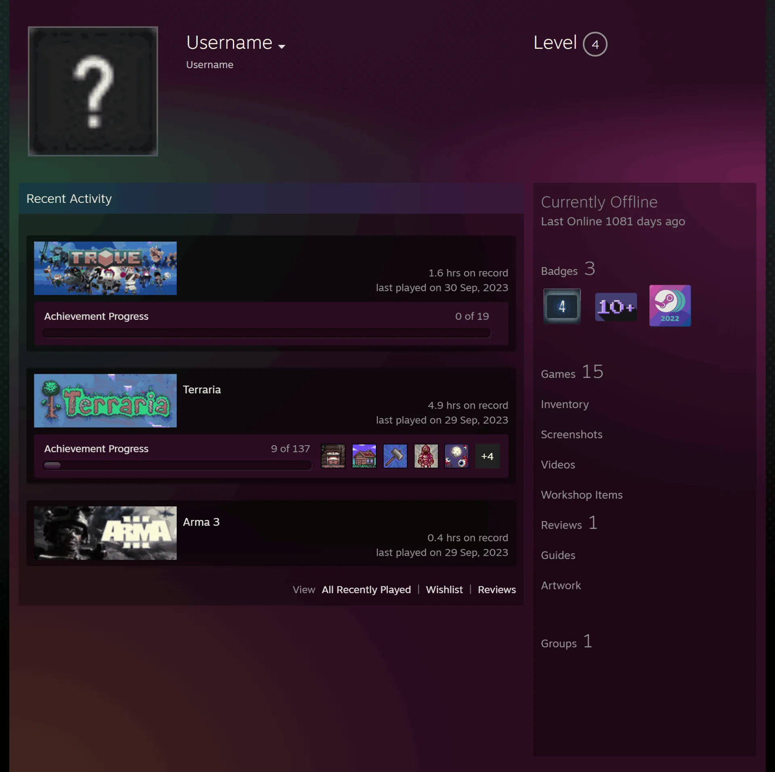Open the Badges 3 section
Screen dimensions: 775x772
[x=568, y=269]
